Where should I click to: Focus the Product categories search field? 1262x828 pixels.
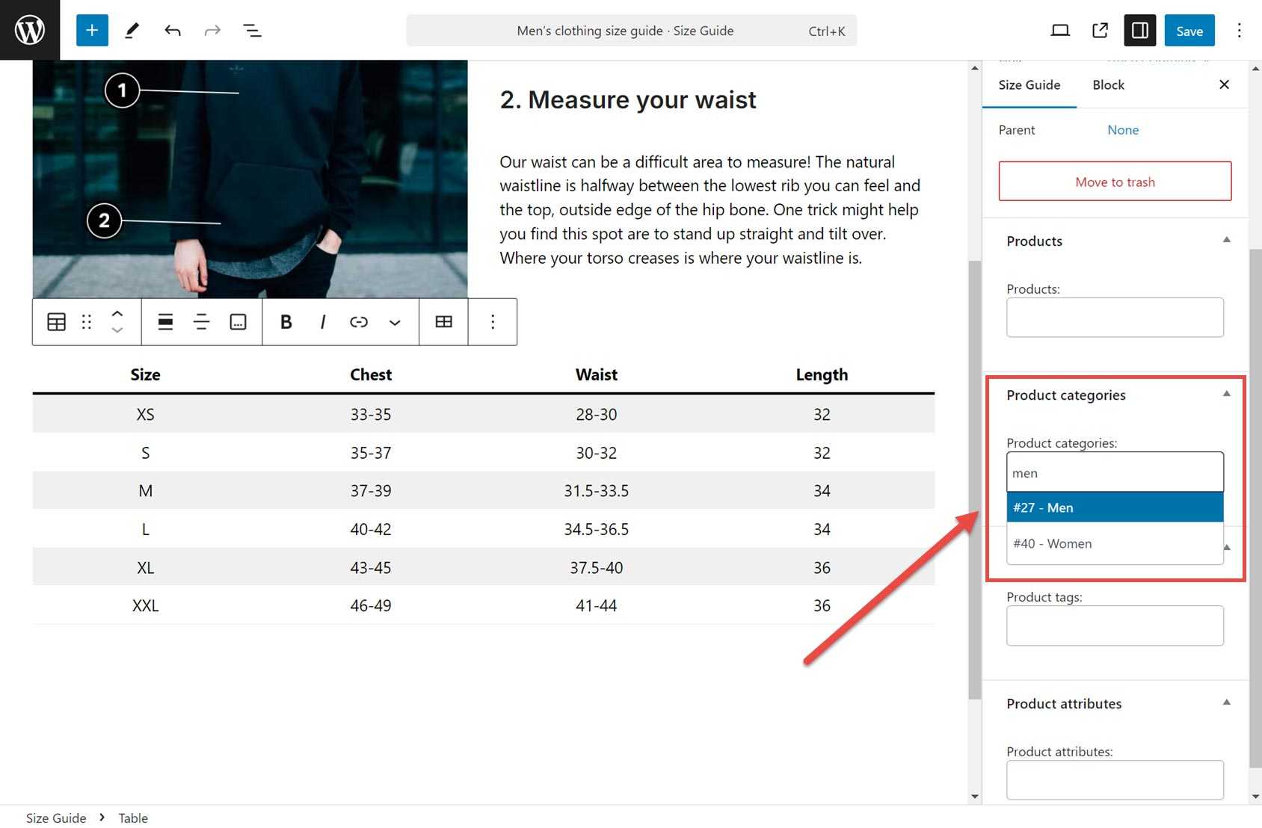pos(1115,472)
